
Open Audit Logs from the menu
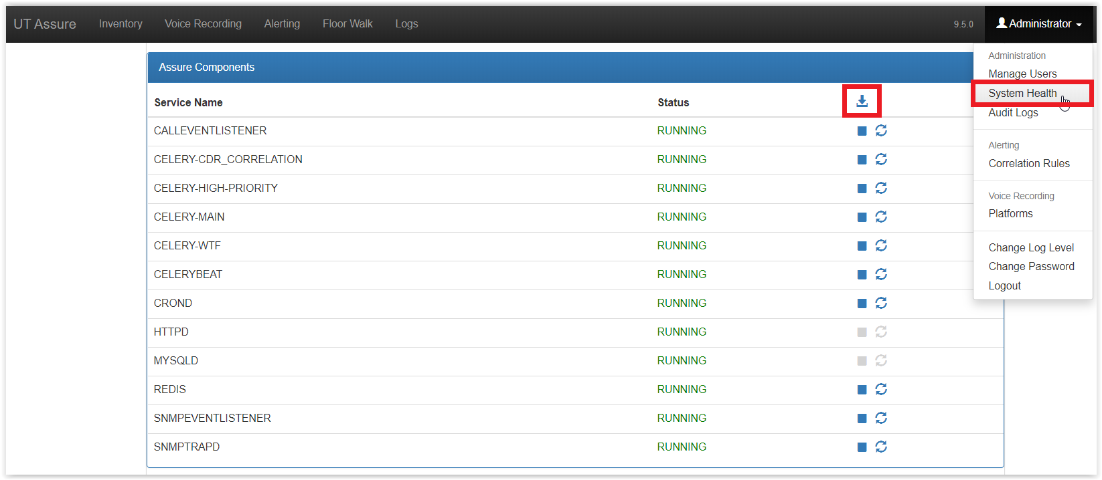click(1013, 112)
